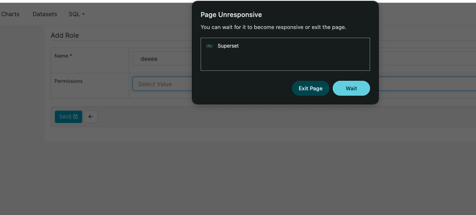This screenshot has height=215, width=476.
Task: Expand the SQL menu caret
Action: pos(83,14)
